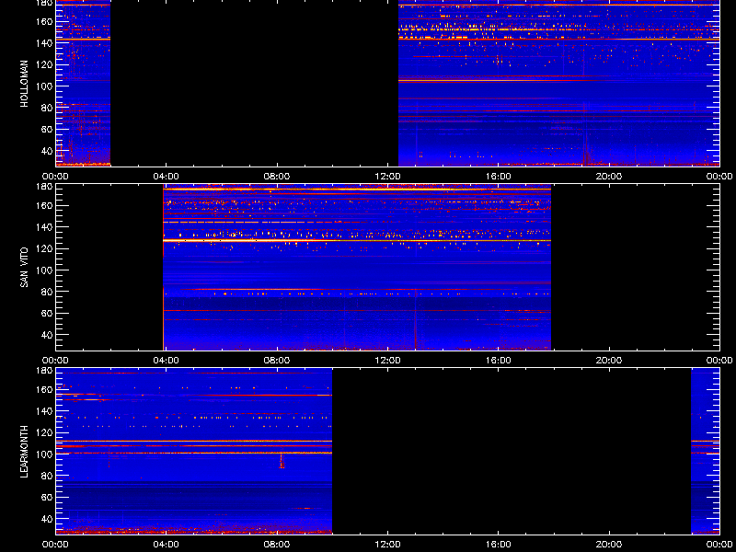This screenshot has height=552, width=736.
Task: Click Learmonth end-of-day 00:00 time label
Action: (719, 545)
